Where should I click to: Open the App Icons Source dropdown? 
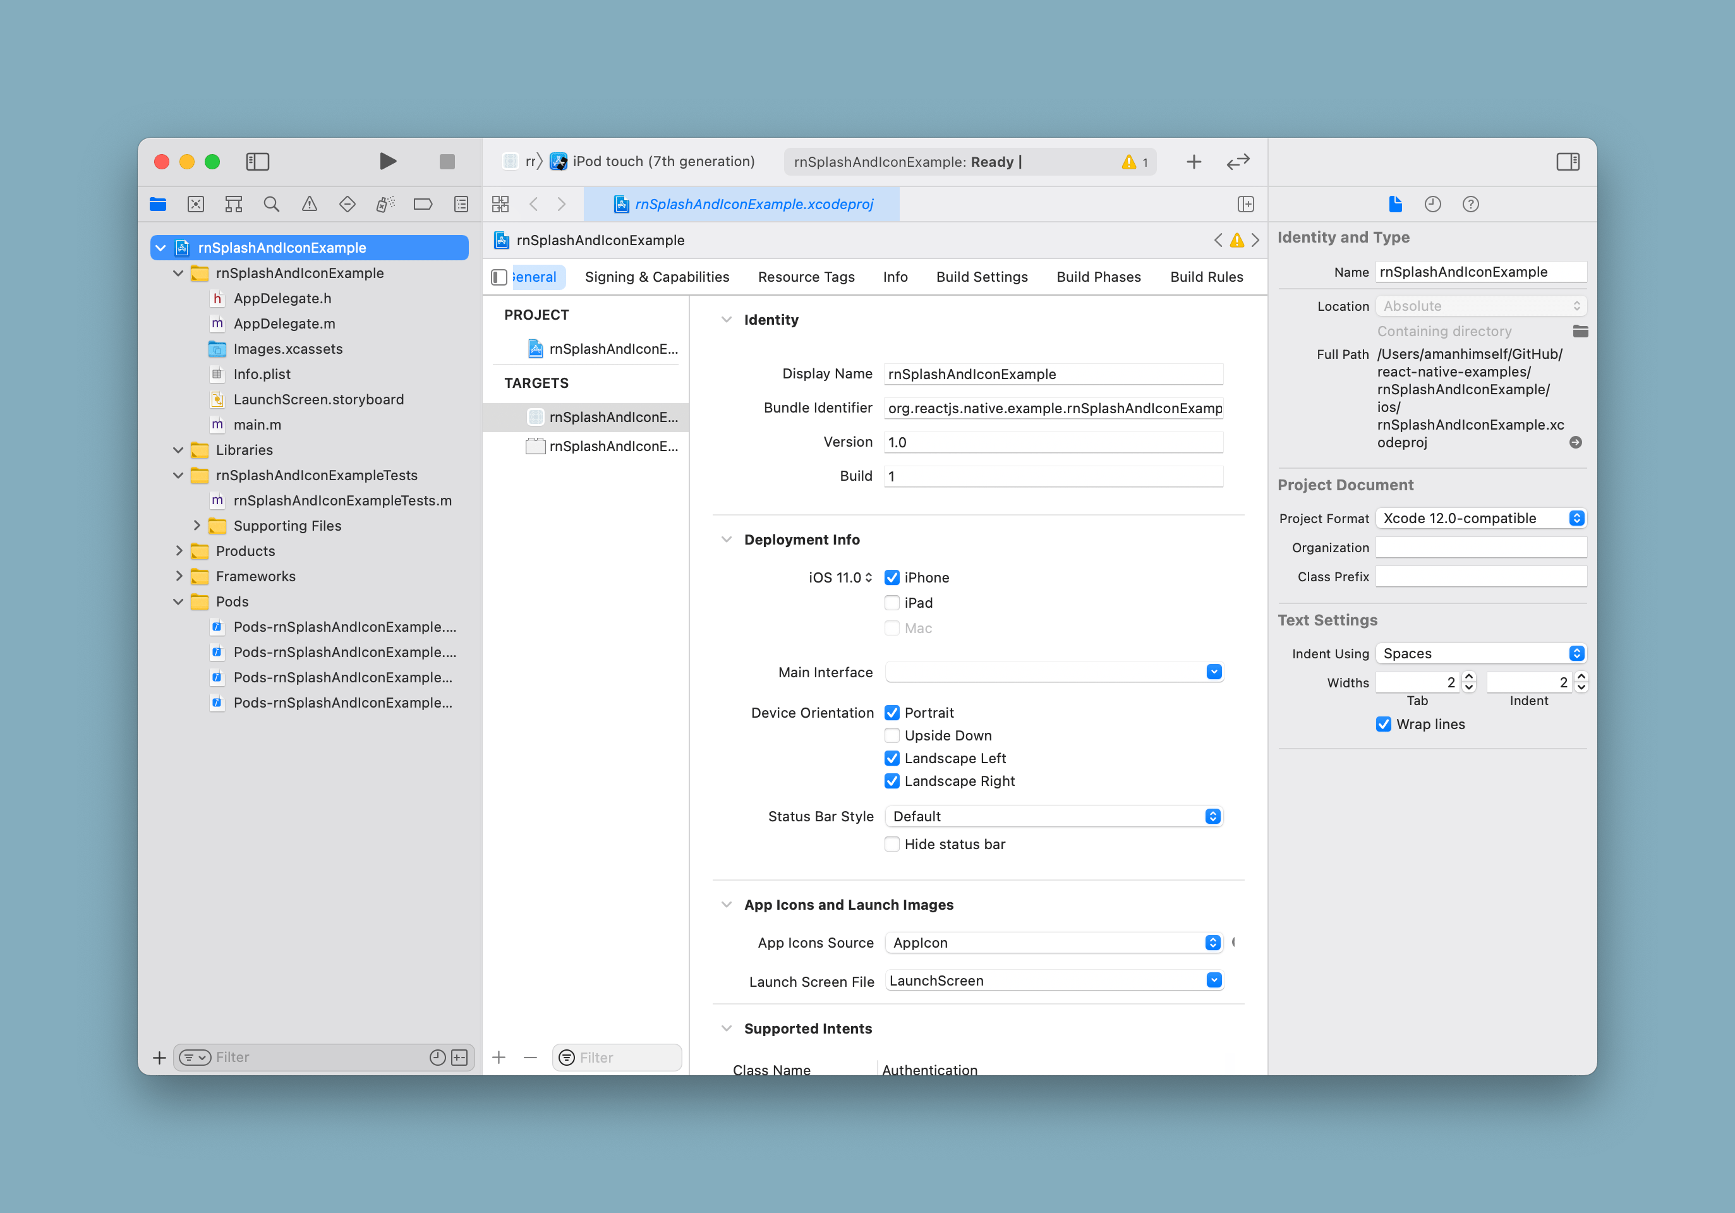coord(1053,943)
